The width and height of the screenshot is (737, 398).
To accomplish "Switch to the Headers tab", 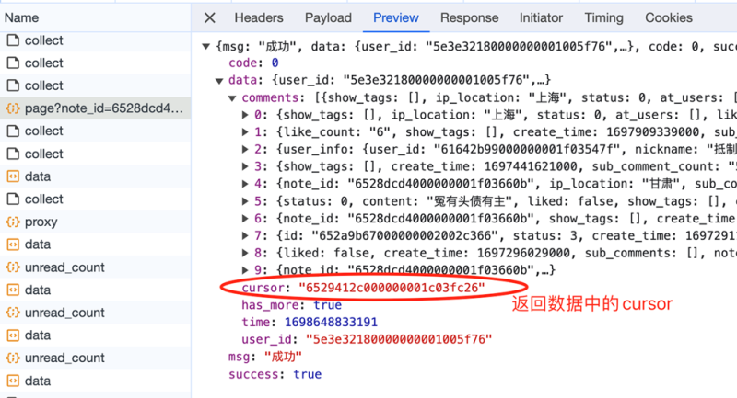I will 259,17.
